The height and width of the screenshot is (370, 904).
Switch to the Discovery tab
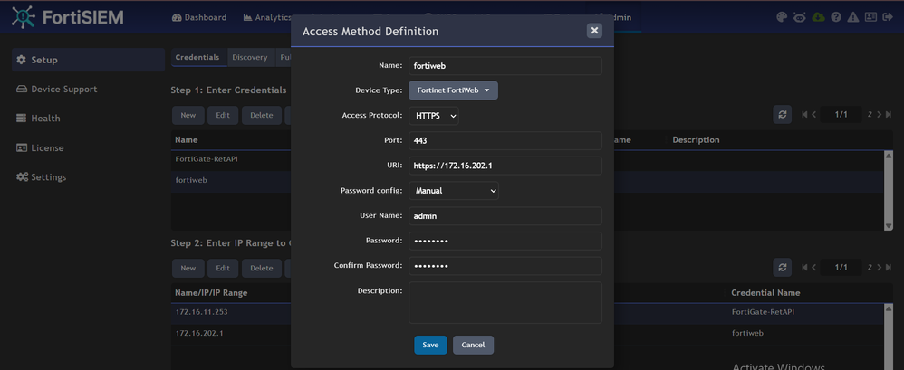click(249, 58)
